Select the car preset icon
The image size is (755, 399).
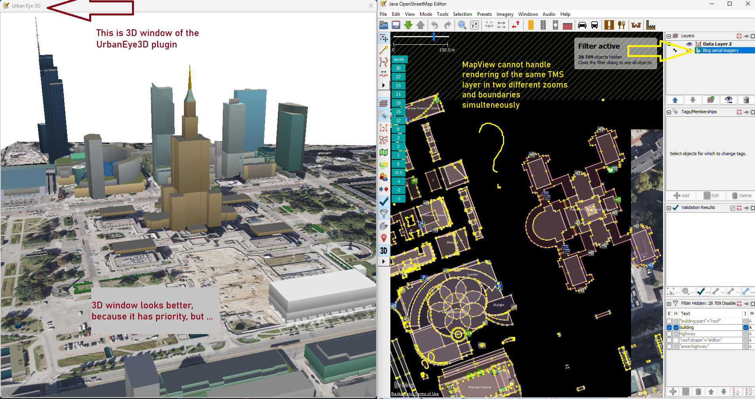(582, 25)
